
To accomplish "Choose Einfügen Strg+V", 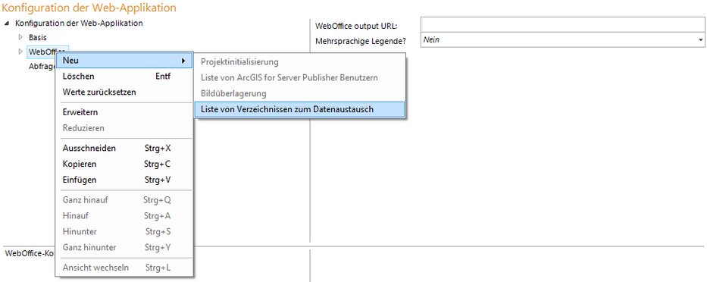I will click(x=124, y=180).
